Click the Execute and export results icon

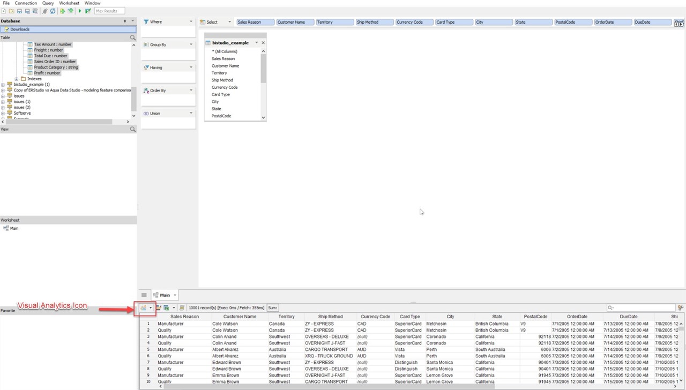(x=88, y=11)
